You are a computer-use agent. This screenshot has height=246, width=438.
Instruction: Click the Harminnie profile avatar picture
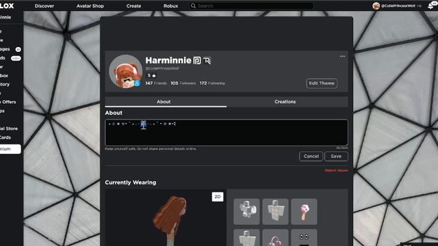click(125, 71)
